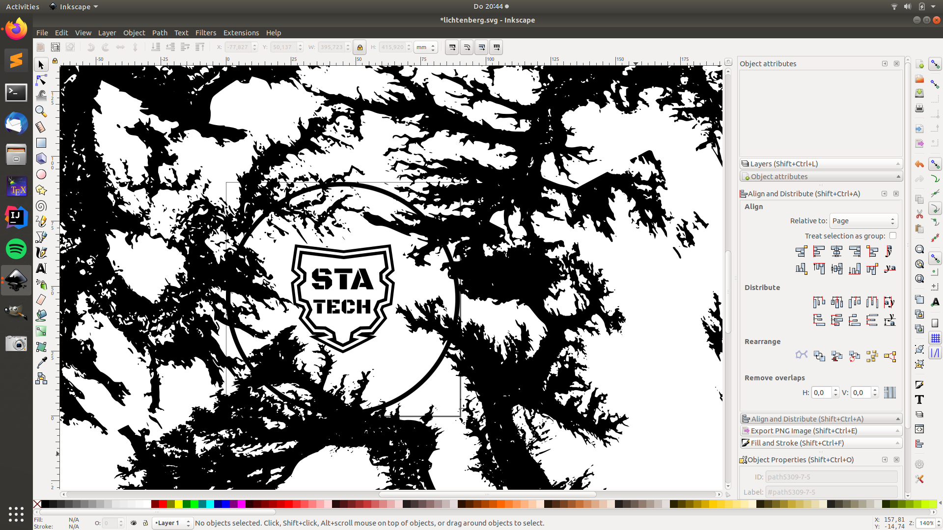Open the units mm dropdown

click(x=425, y=48)
